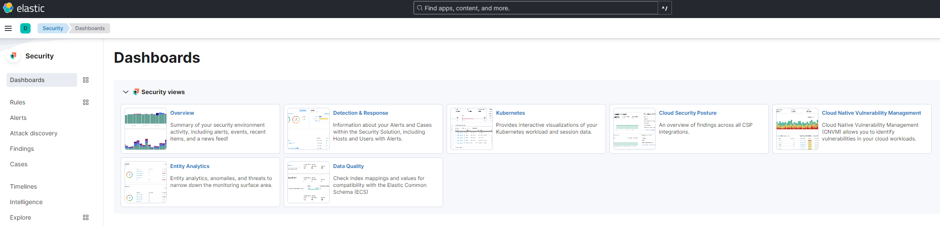Collapse the Security views section
Screen dimensions: 940x226
[126, 92]
